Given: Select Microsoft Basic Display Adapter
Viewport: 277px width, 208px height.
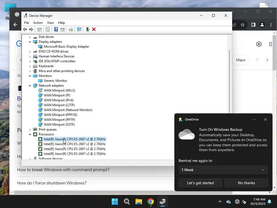Looking at the screenshot, I should [x=66, y=47].
